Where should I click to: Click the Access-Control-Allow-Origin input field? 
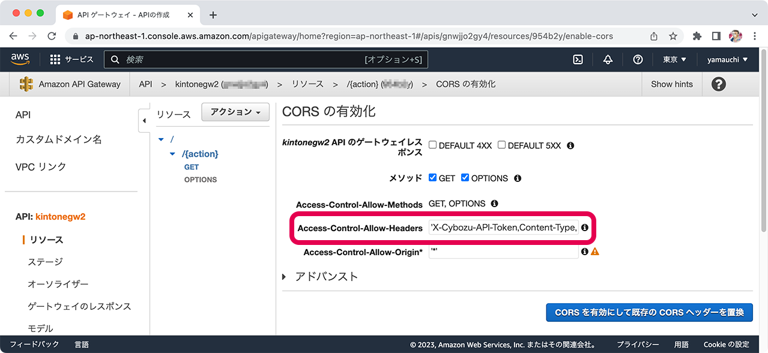click(x=504, y=252)
